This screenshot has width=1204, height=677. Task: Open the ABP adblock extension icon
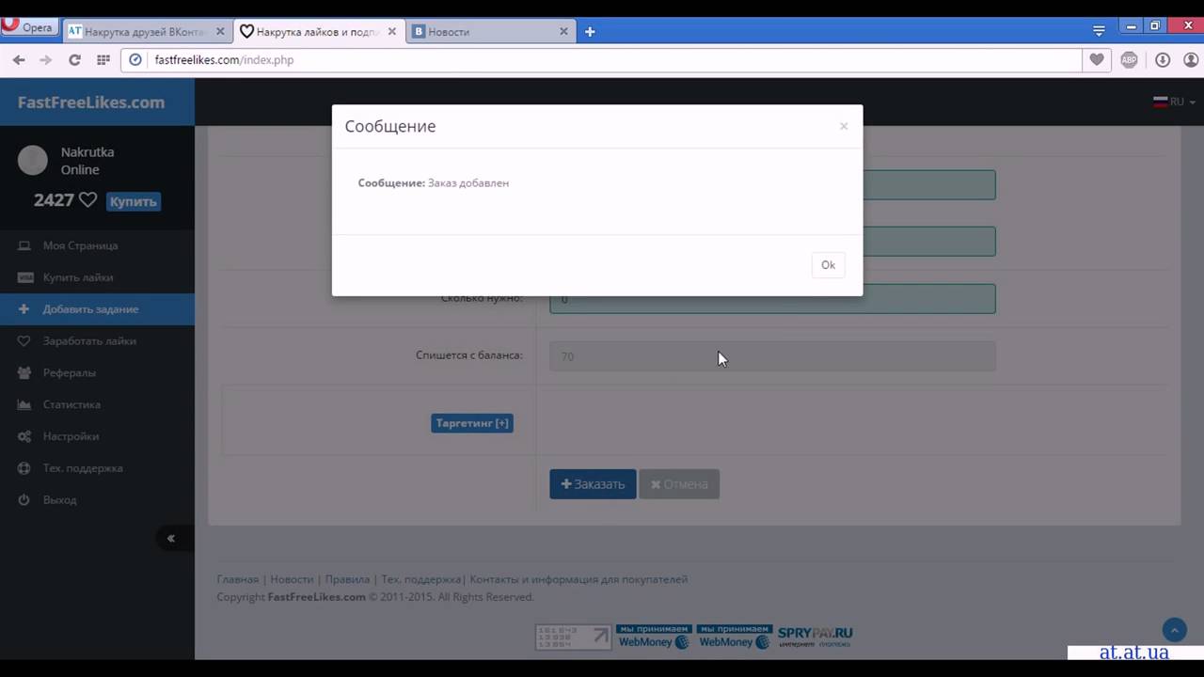tap(1129, 59)
